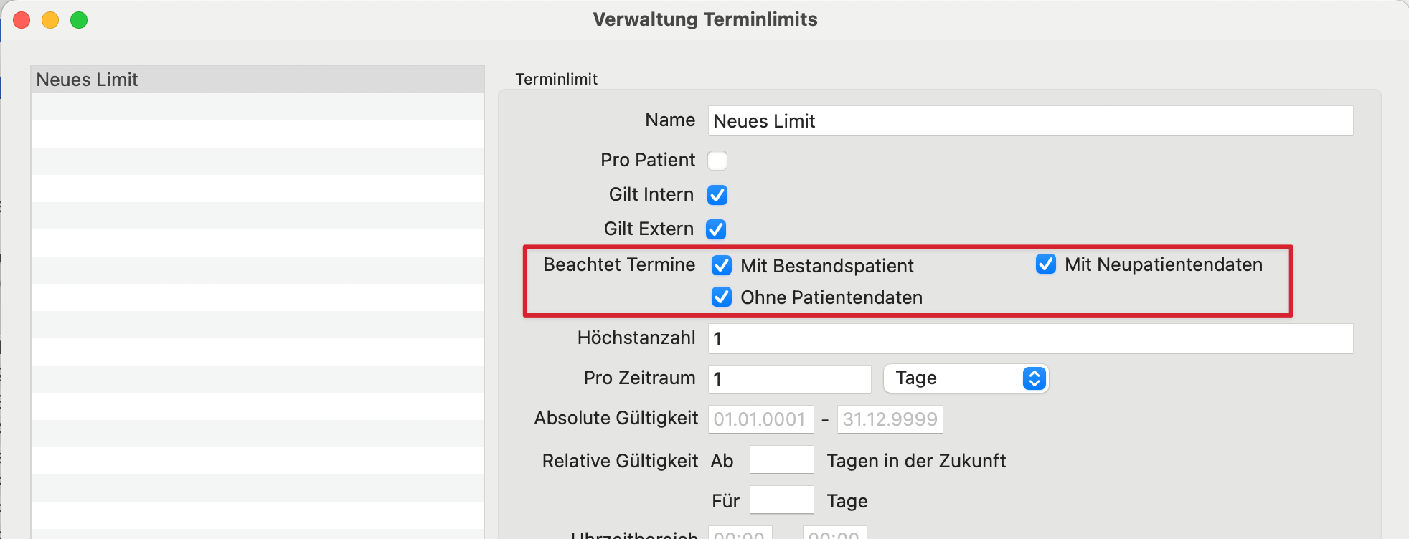Screen dimensions: 1409x539
Task: Click the blue dropdown arrows beside Tage
Action: pos(1034,378)
